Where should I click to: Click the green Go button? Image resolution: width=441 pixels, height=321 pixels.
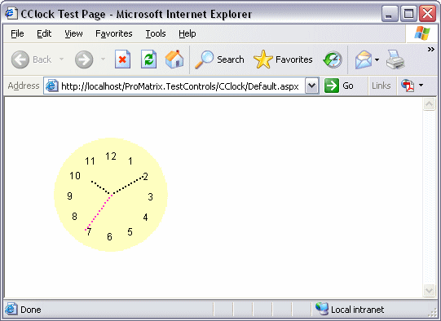[339, 86]
